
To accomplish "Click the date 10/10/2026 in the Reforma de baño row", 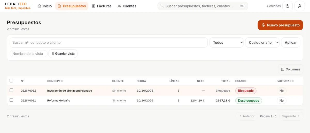I will pos(145,101).
